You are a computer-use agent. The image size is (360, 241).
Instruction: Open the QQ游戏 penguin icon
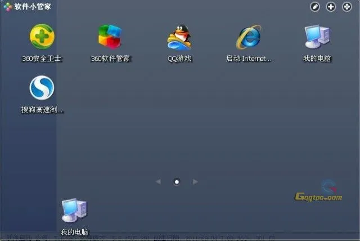pos(179,37)
